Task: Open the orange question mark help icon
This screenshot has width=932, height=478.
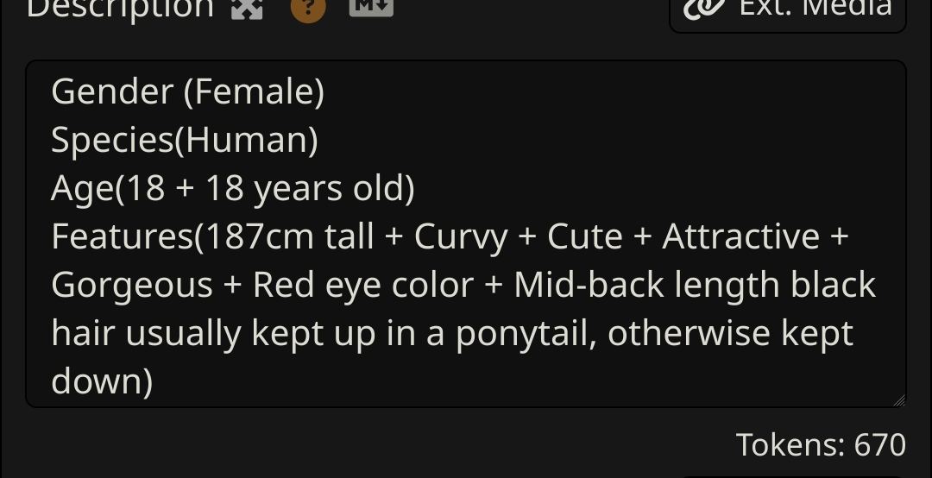Action: pos(308,9)
